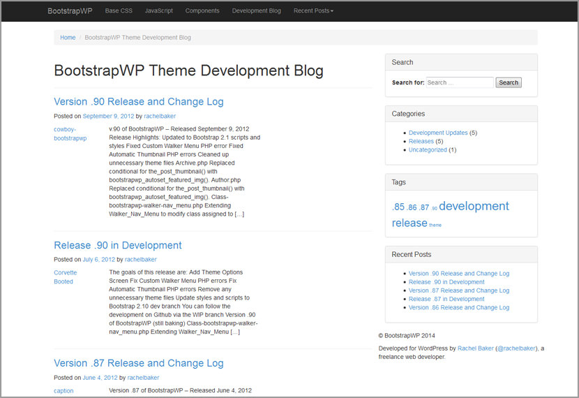Select the .86 tag
This screenshot has height=398, width=579.
[412, 207]
